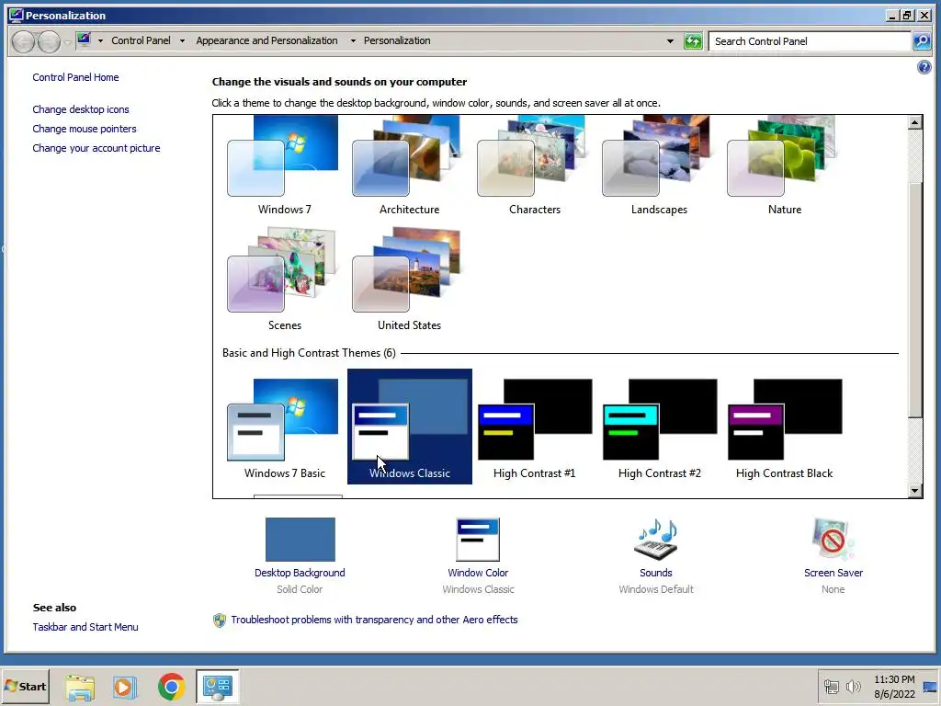Click the Control Panel taskbar button
Image resolution: width=941 pixels, height=706 pixels.
[217, 687]
